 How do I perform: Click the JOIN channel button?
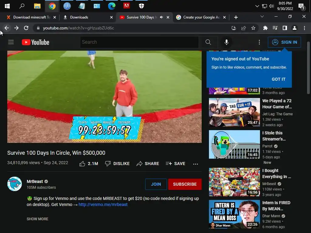pos(156,184)
